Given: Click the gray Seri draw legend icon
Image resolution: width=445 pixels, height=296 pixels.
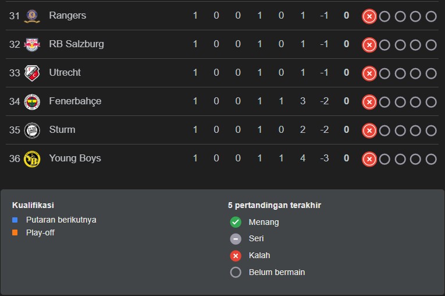Looking at the screenshot, I should click(x=236, y=239).
